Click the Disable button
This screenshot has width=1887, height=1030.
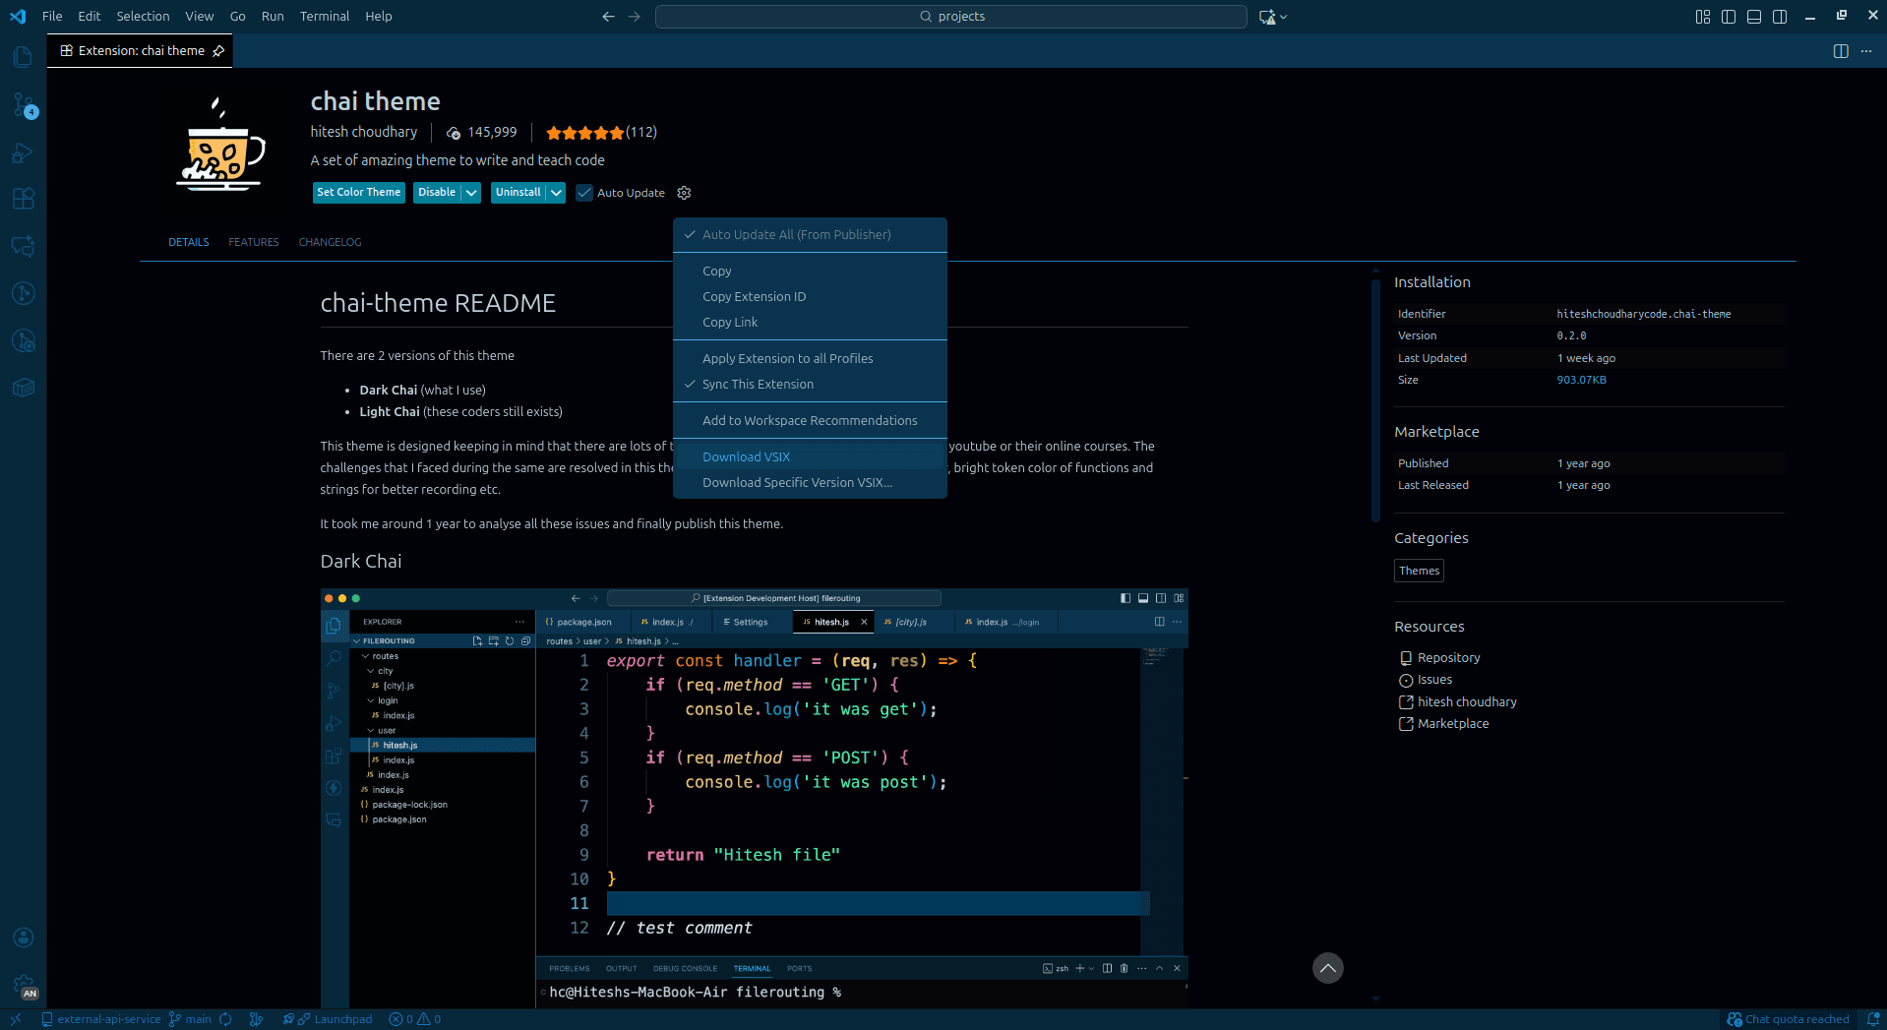click(x=437, y=193)
